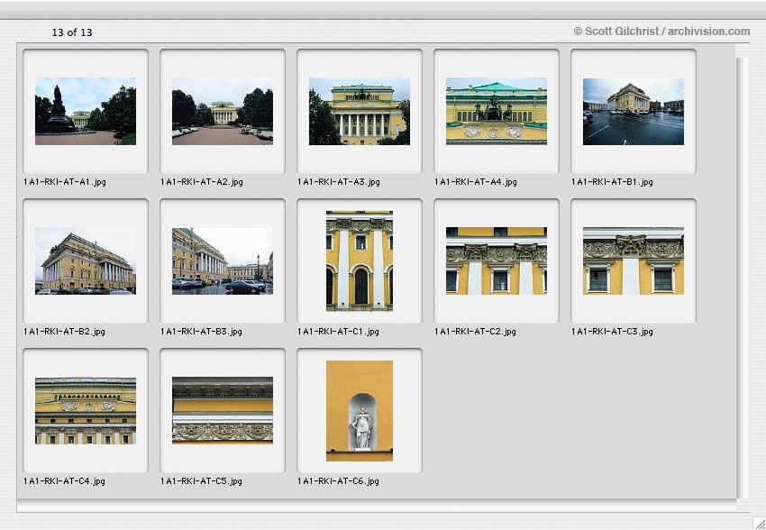Click filename label 1A1-RKI-AT-A1.jpg
Viewport: 766px width, 530px height.
(x=65, y=182)
